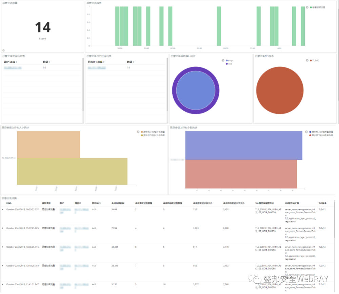The image size is (339, 294).
Task: Sort the source IP column in host list
Action: click(11, 62)
